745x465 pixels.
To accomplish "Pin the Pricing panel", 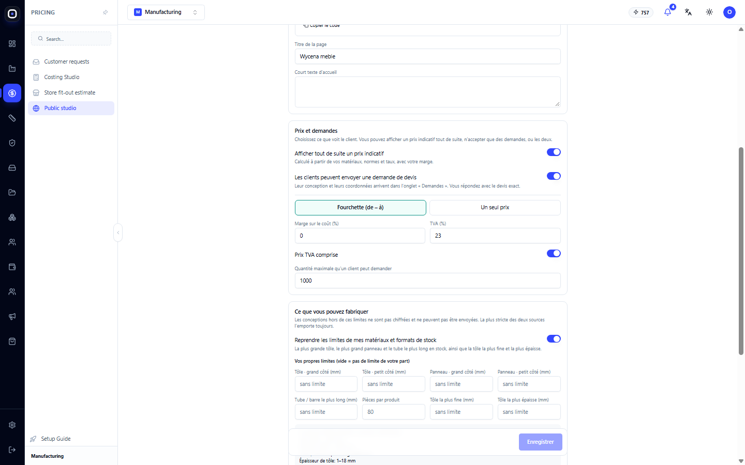I will click(106, 12).
